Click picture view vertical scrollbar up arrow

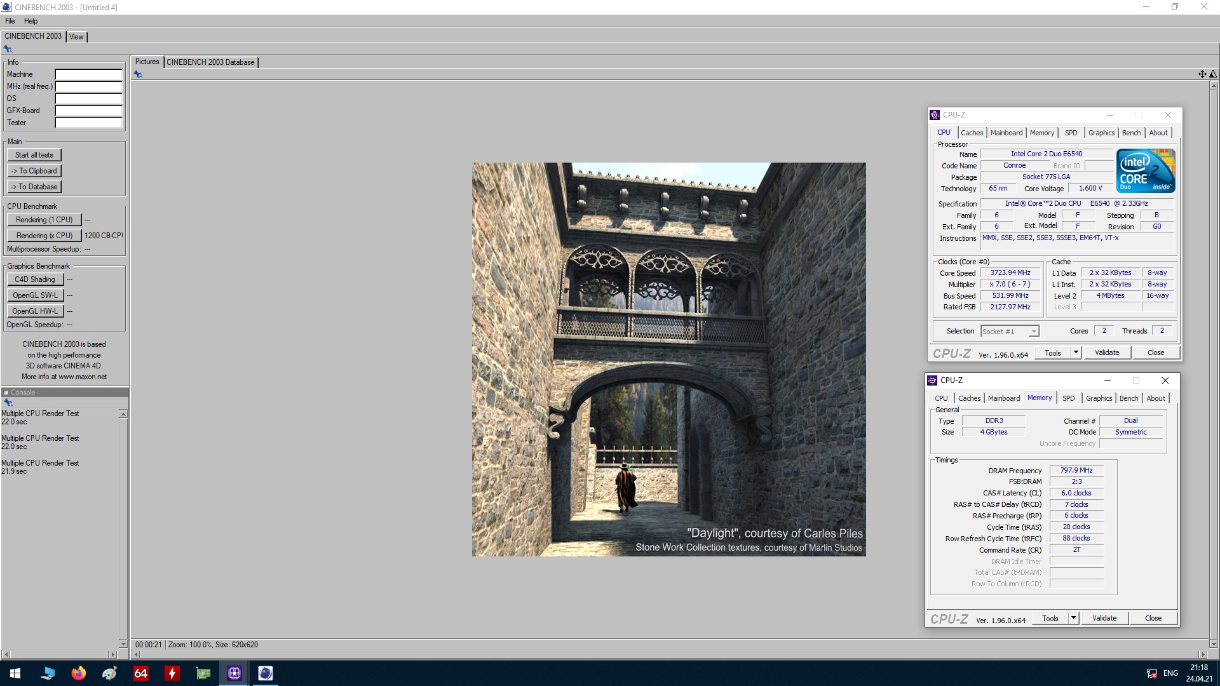1213,85
